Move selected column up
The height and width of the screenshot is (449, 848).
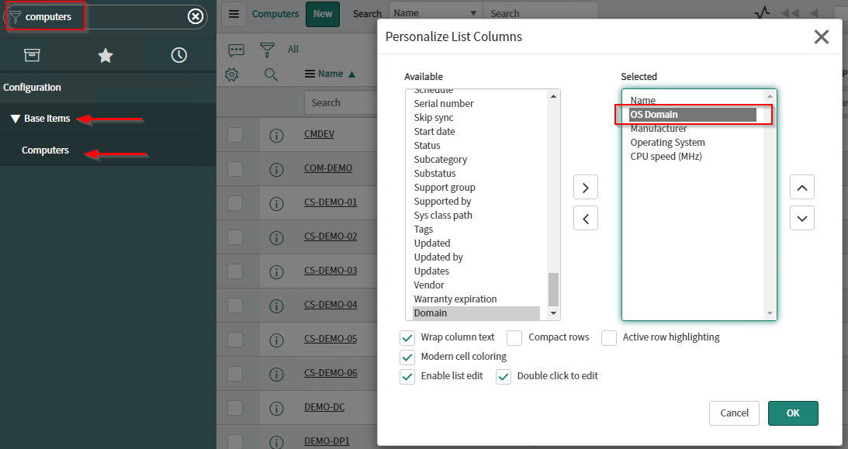point(802,188)
